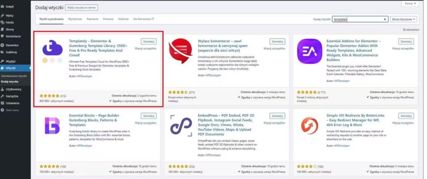View Więcej szczegółów for Essential Blocks
Viewport: 427px width, 179px height.
pyautogui.click(x=146, y=123)
